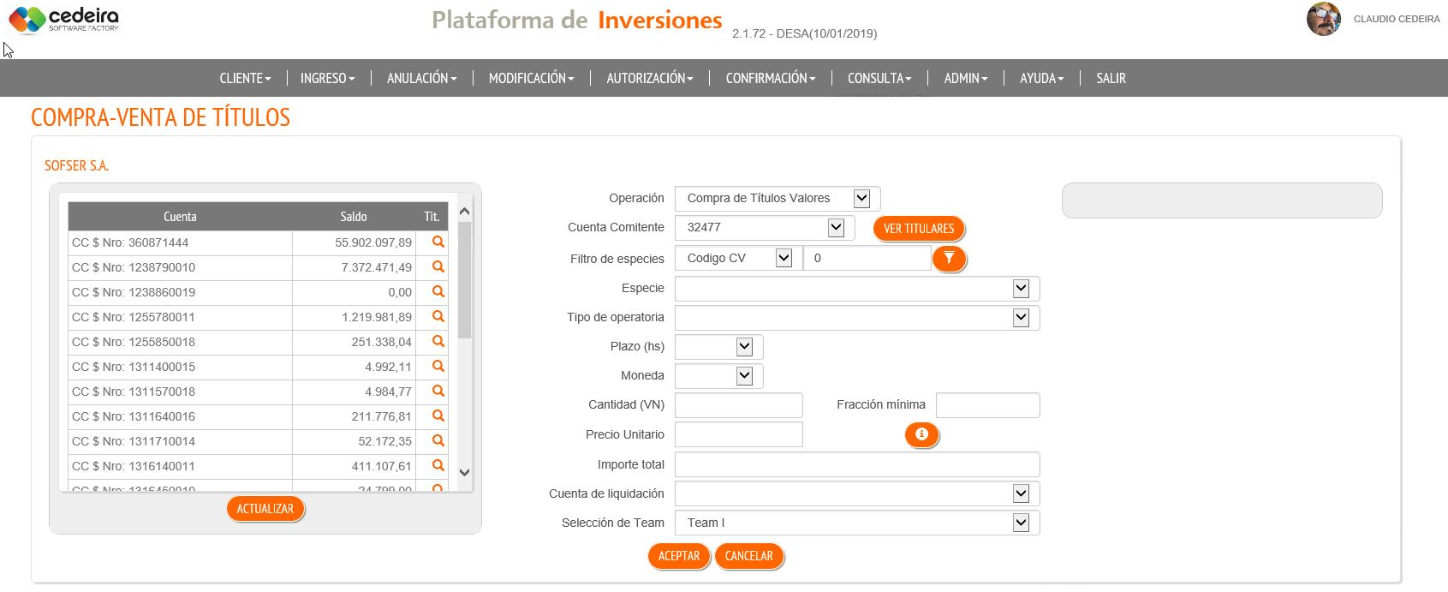Open the ANULACIÓN menu

coord(422,78)
